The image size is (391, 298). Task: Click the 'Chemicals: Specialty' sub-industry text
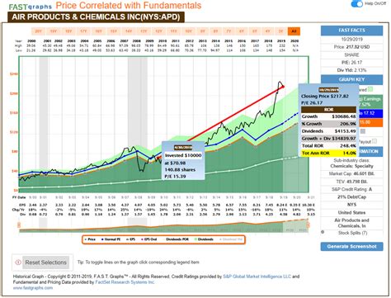351,166
